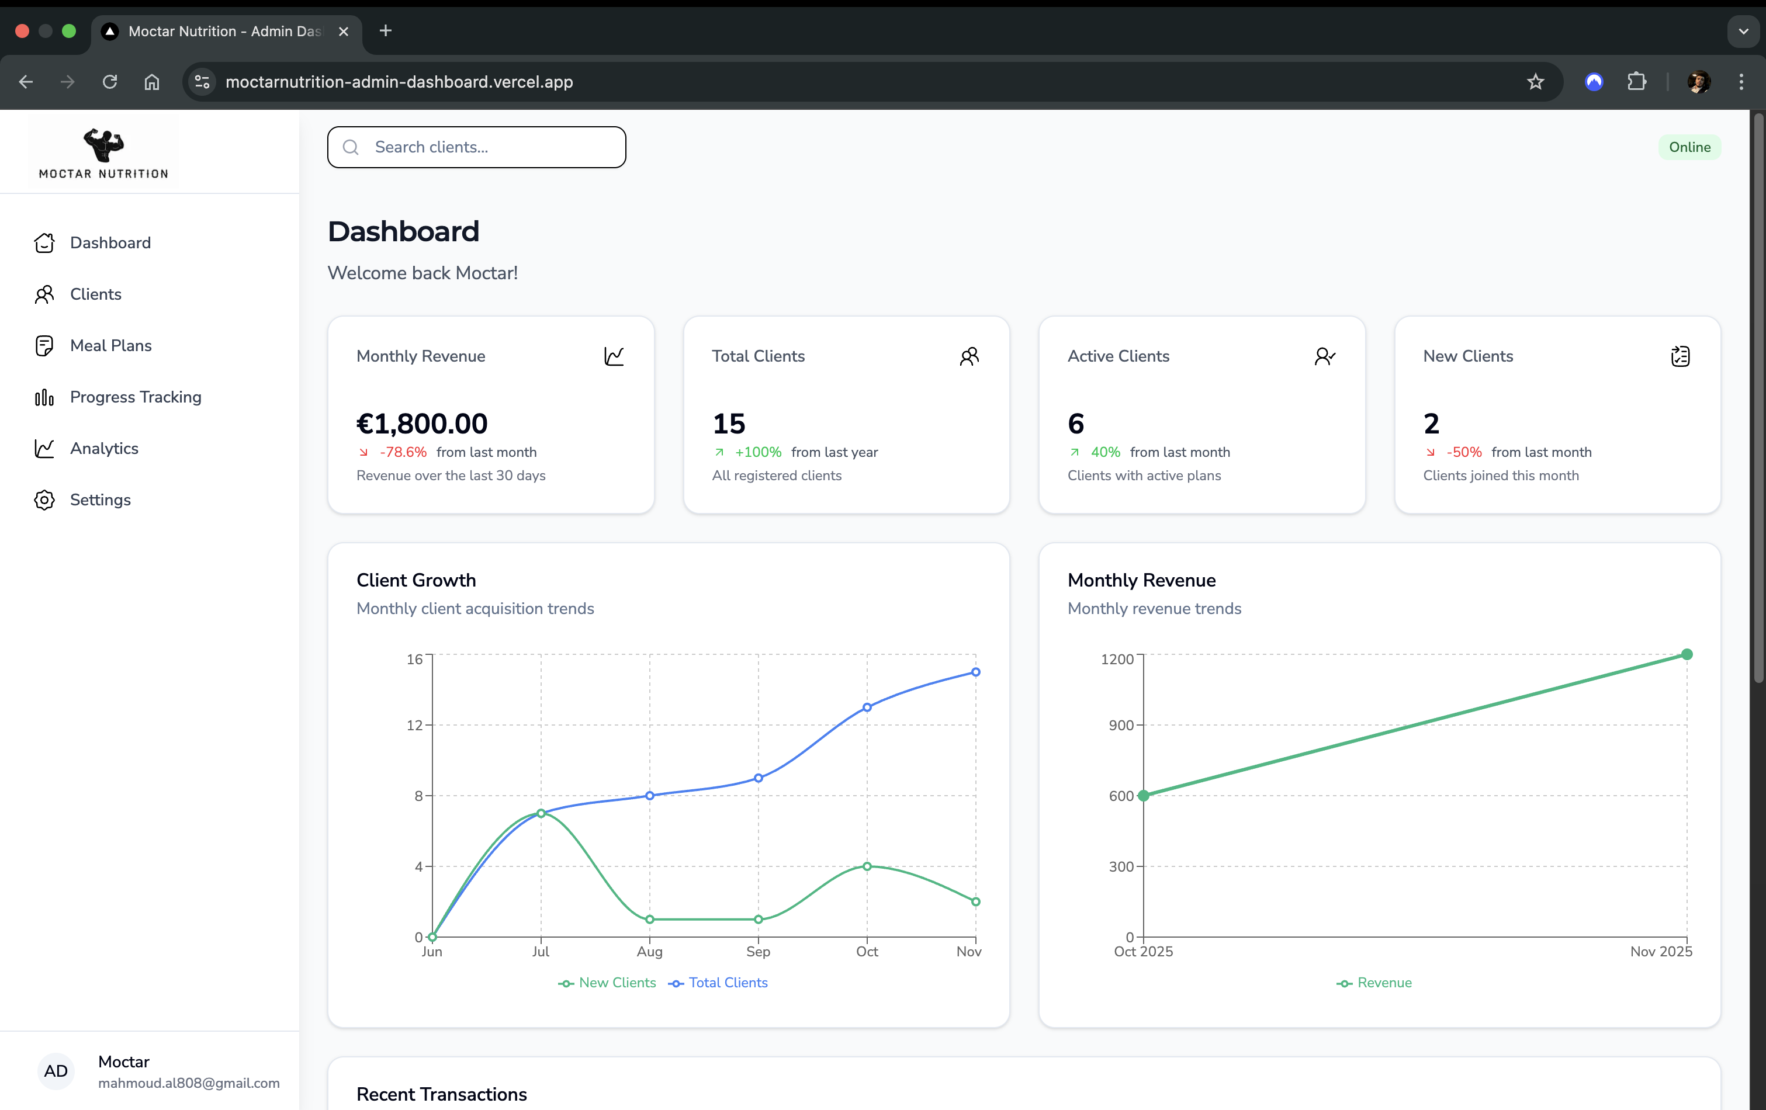Toggle the Revenue legend in Monthly Revenue chart
The height and width of the screenshot is (1110, 1766).
coord(1374,983)
